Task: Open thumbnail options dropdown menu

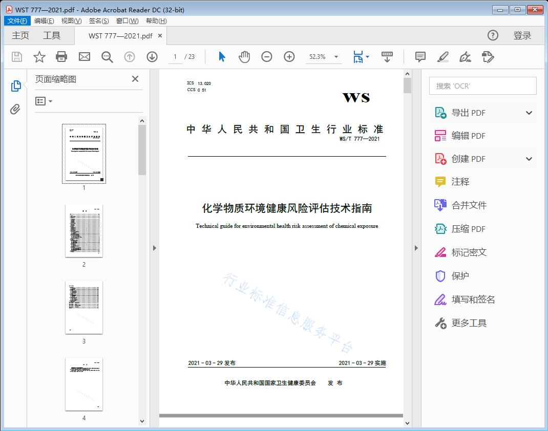Action: 44,101
